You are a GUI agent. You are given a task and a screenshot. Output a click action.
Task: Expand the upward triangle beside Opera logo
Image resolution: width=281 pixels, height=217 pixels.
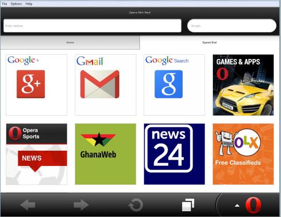[237, 206]
